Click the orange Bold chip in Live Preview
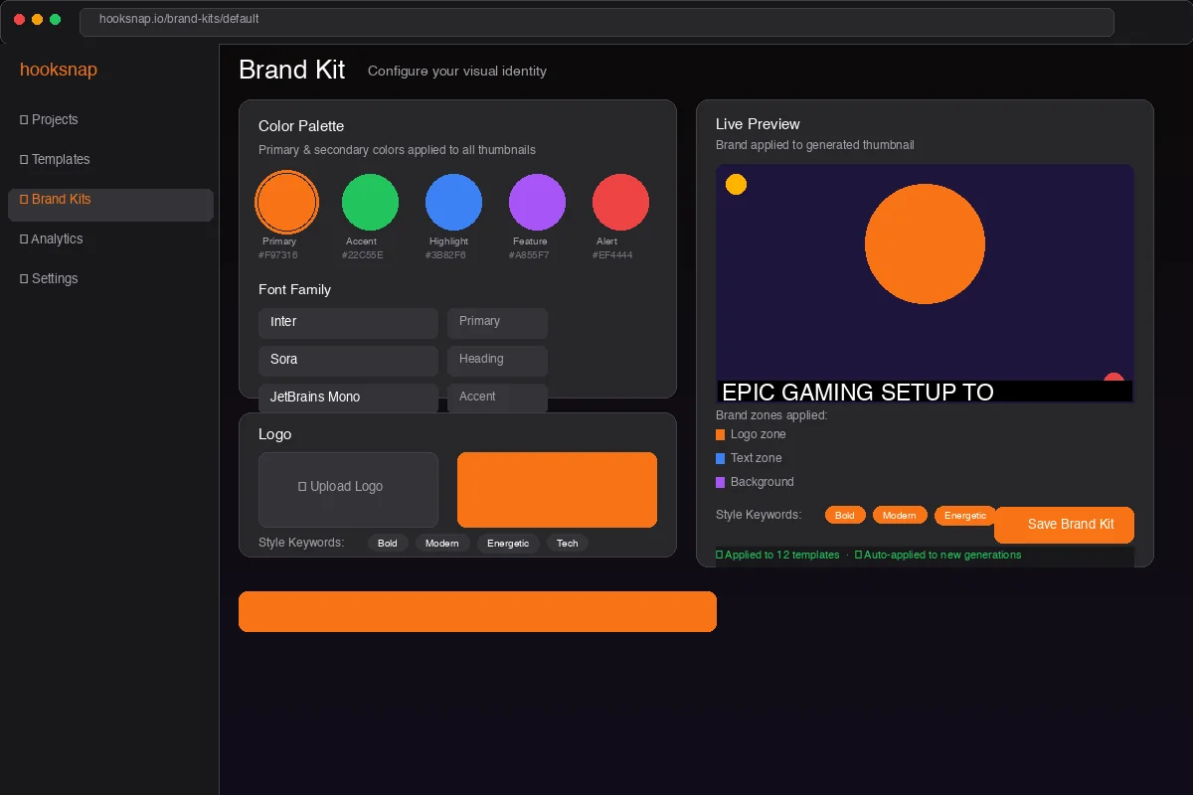Viewport: 1193px width, 795px height. tap(845, 515)
